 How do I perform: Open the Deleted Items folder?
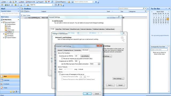point(11,24)
